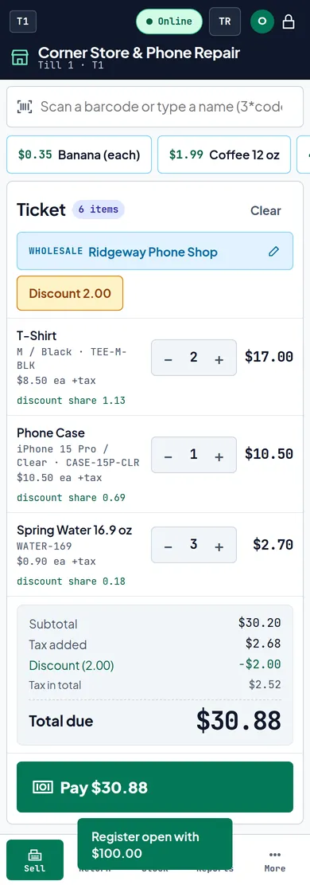Switch to the Sell tab
Viewport: 310px width, 885px height.
(35, 860)
